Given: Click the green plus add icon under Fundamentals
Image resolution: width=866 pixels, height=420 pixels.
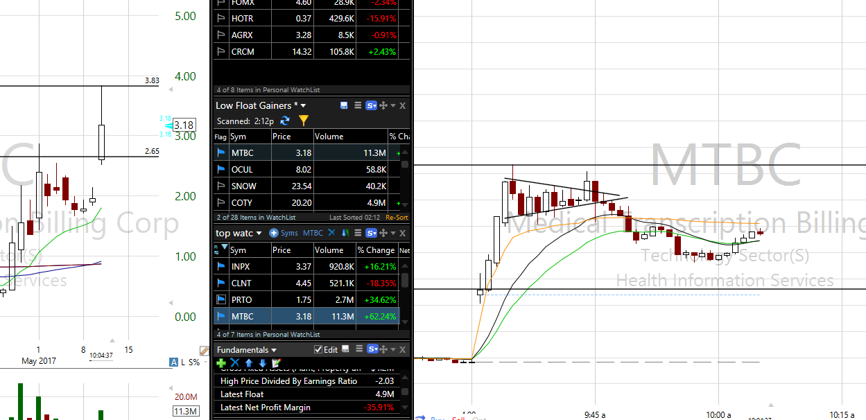Looking at the screenshot, I should tap(221, 363).
